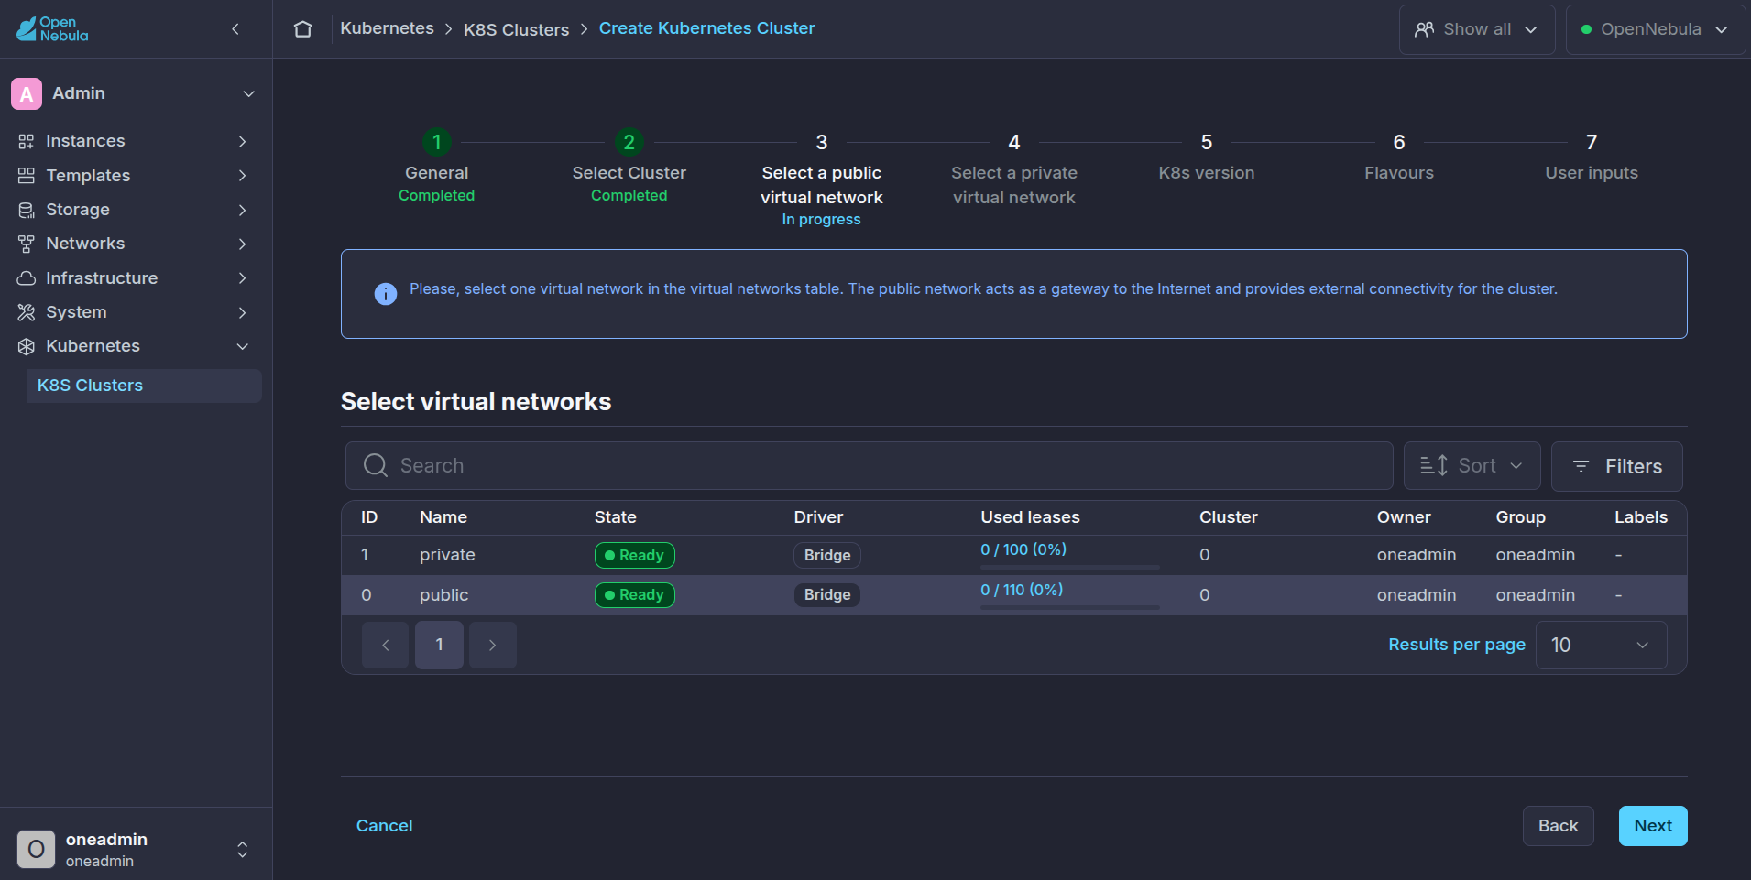Click the search magnifier icon

[x=376, y=465]
